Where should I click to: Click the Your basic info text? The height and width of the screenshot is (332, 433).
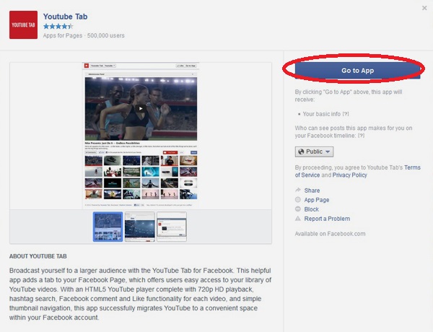322,114
